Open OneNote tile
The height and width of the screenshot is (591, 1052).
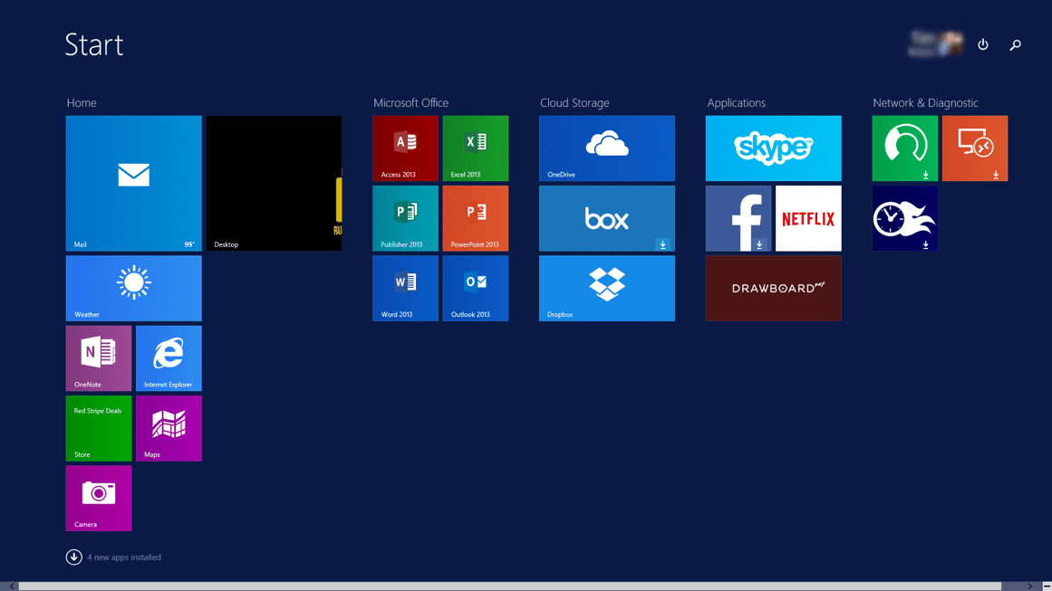[99, 357]
